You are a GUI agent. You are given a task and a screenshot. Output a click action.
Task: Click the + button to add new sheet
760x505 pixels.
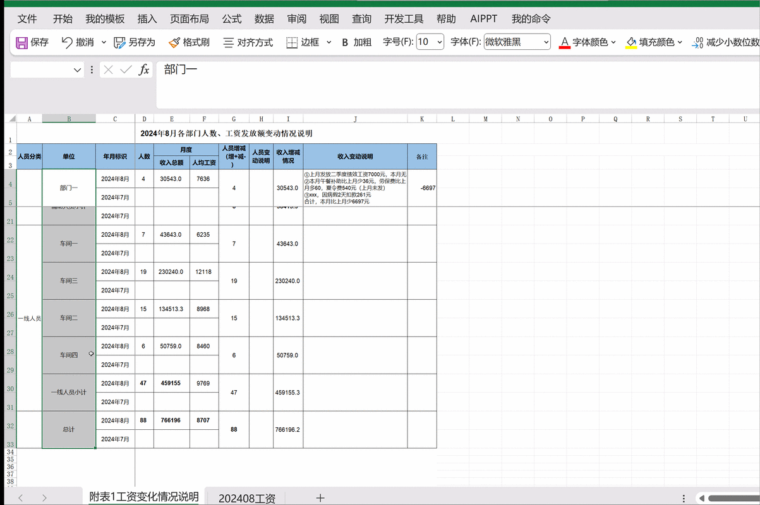click(320, 498)
